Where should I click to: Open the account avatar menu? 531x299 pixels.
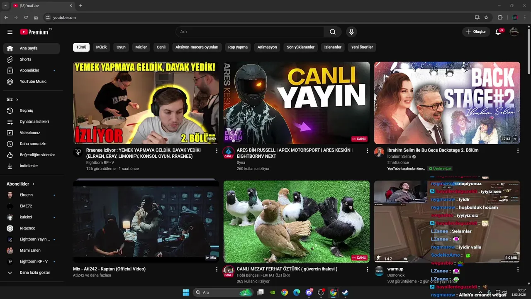click(x=514, y=32)
